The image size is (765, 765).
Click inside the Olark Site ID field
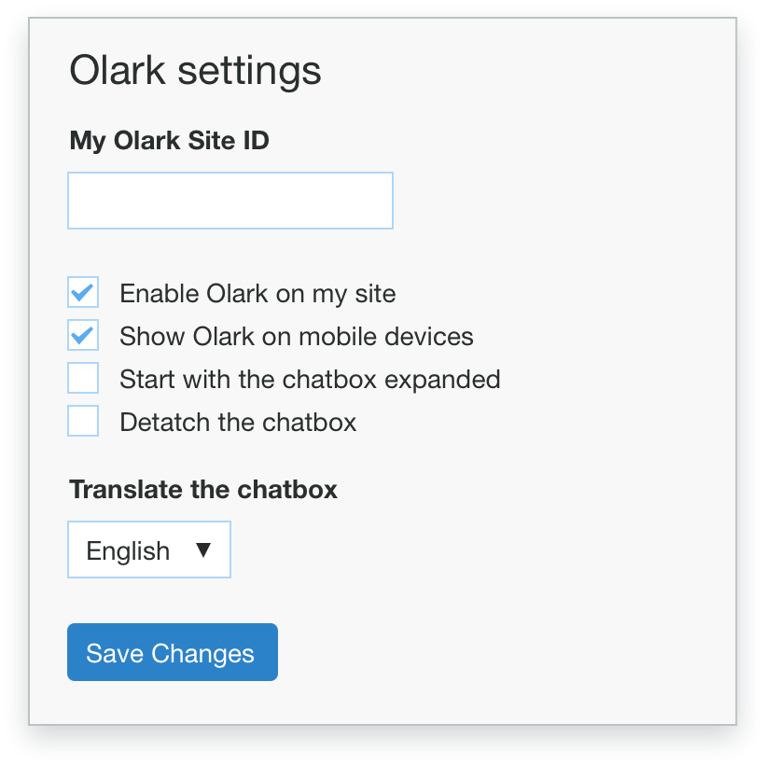[x=229, y=201]
